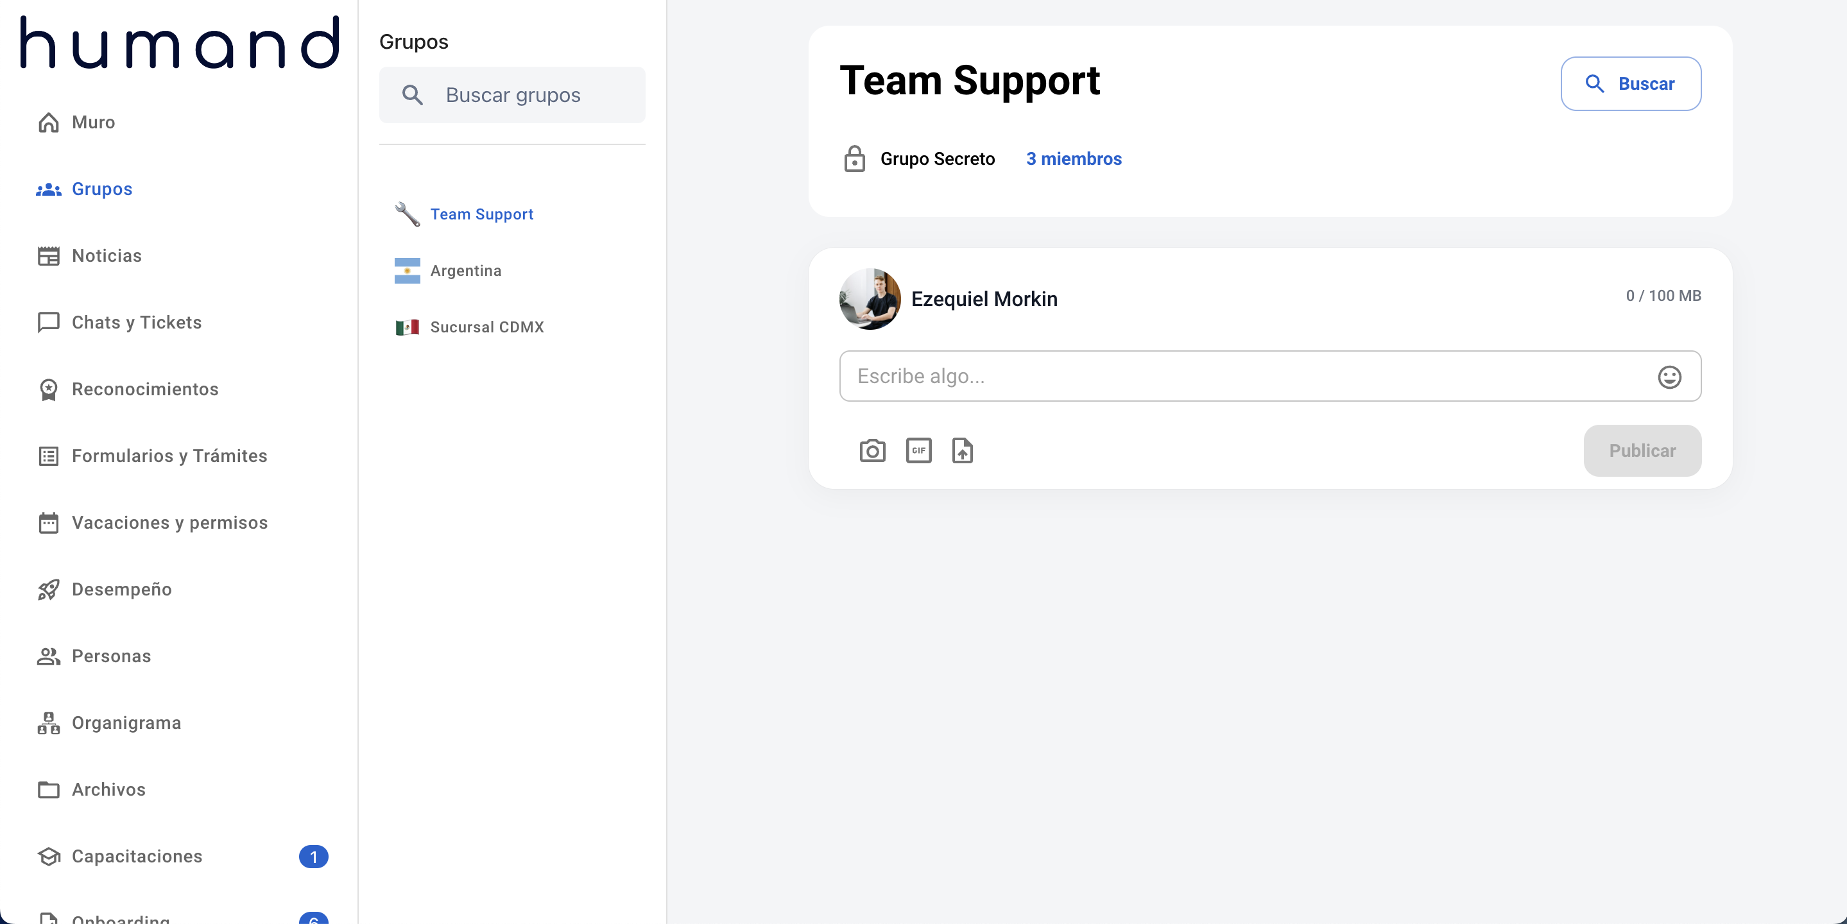The height and width of the screenshot is (924, 1847).
Task: Click the Muro home icon
Action: [48, 123]
